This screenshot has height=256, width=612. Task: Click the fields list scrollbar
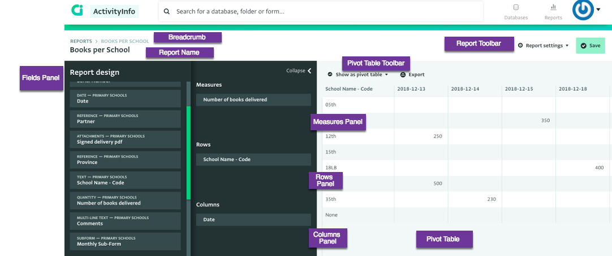coord(188,152)
